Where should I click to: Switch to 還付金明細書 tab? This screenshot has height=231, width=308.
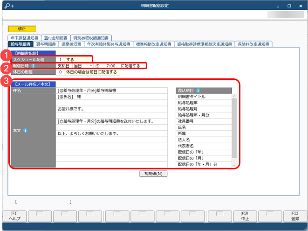point(55,38)
